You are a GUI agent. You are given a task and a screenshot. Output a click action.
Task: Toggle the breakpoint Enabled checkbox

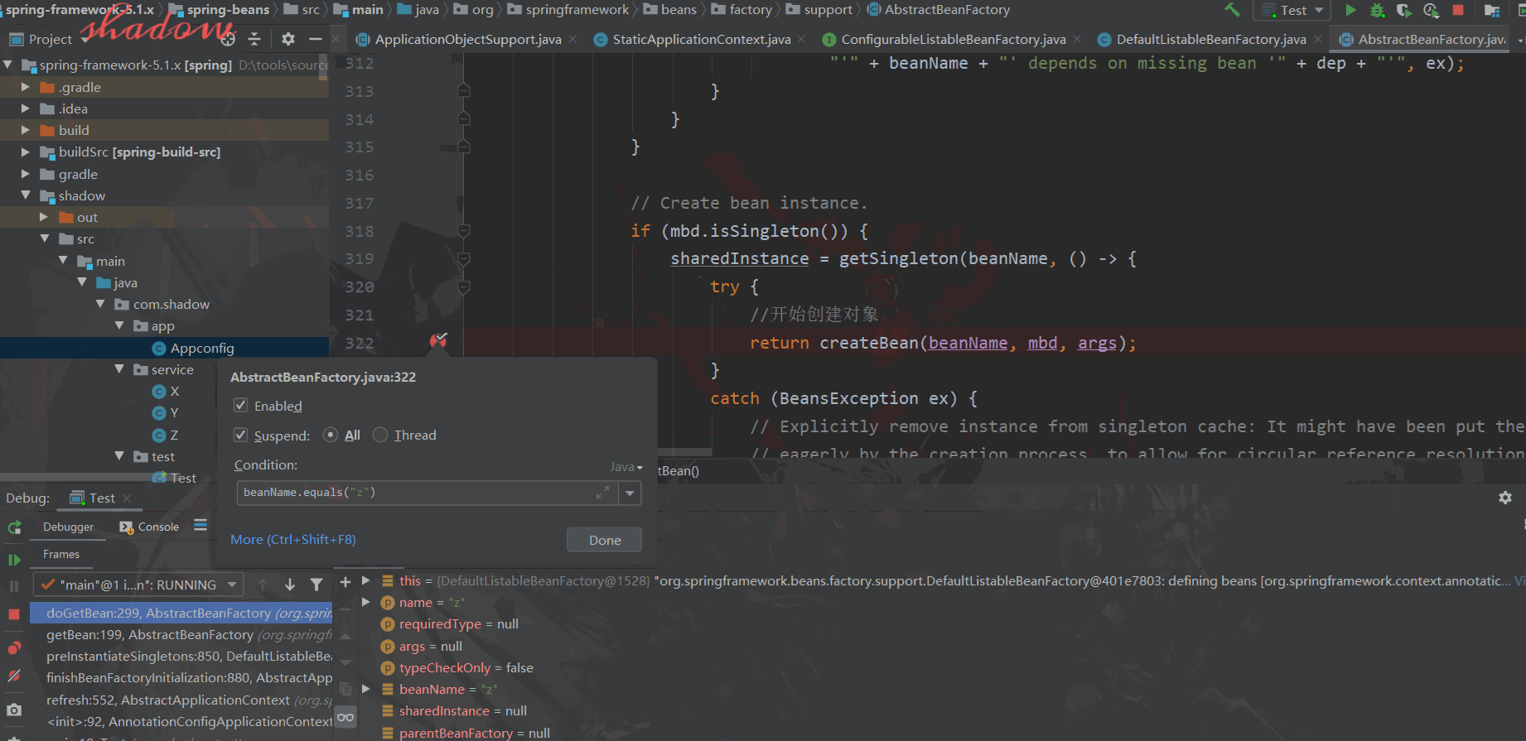click(241, 405)
